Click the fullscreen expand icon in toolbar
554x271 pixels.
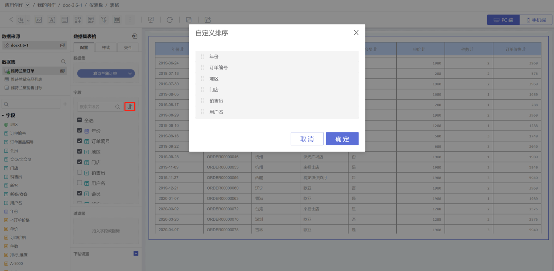pos(189,20)
